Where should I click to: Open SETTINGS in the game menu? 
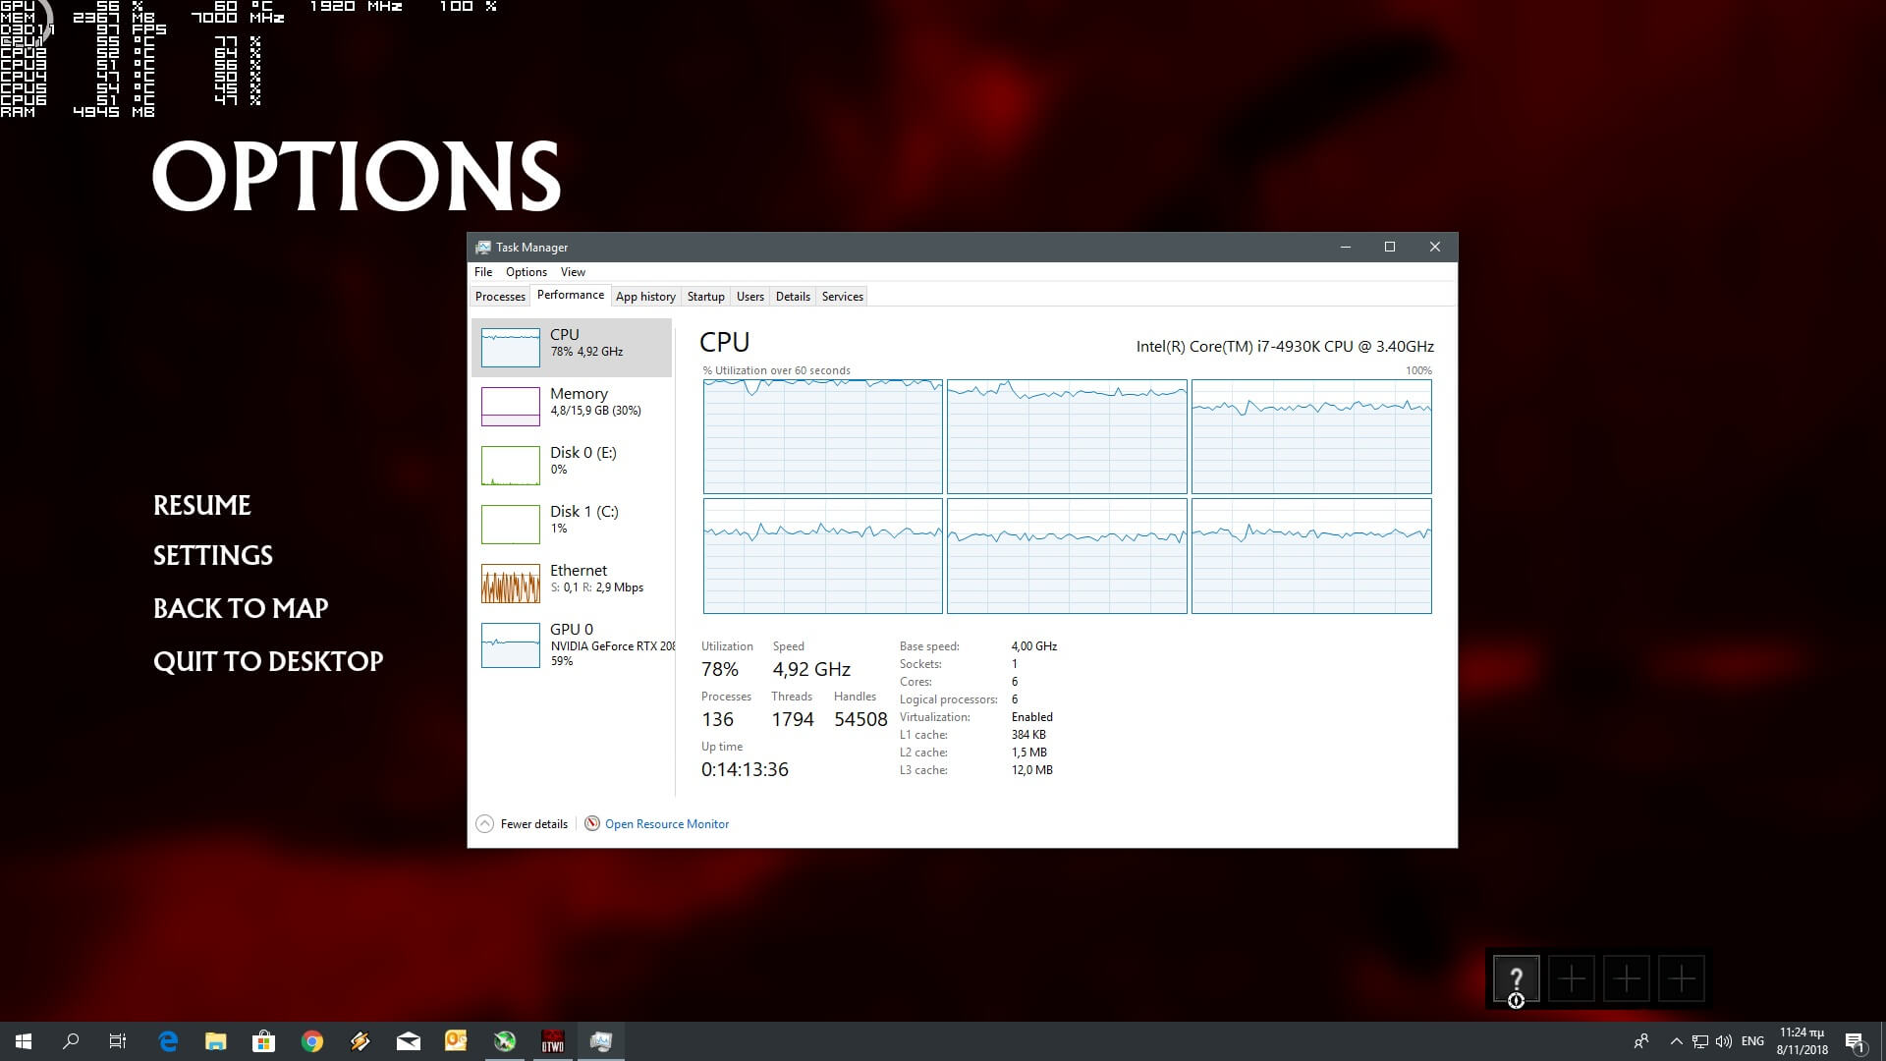point(213,556)
